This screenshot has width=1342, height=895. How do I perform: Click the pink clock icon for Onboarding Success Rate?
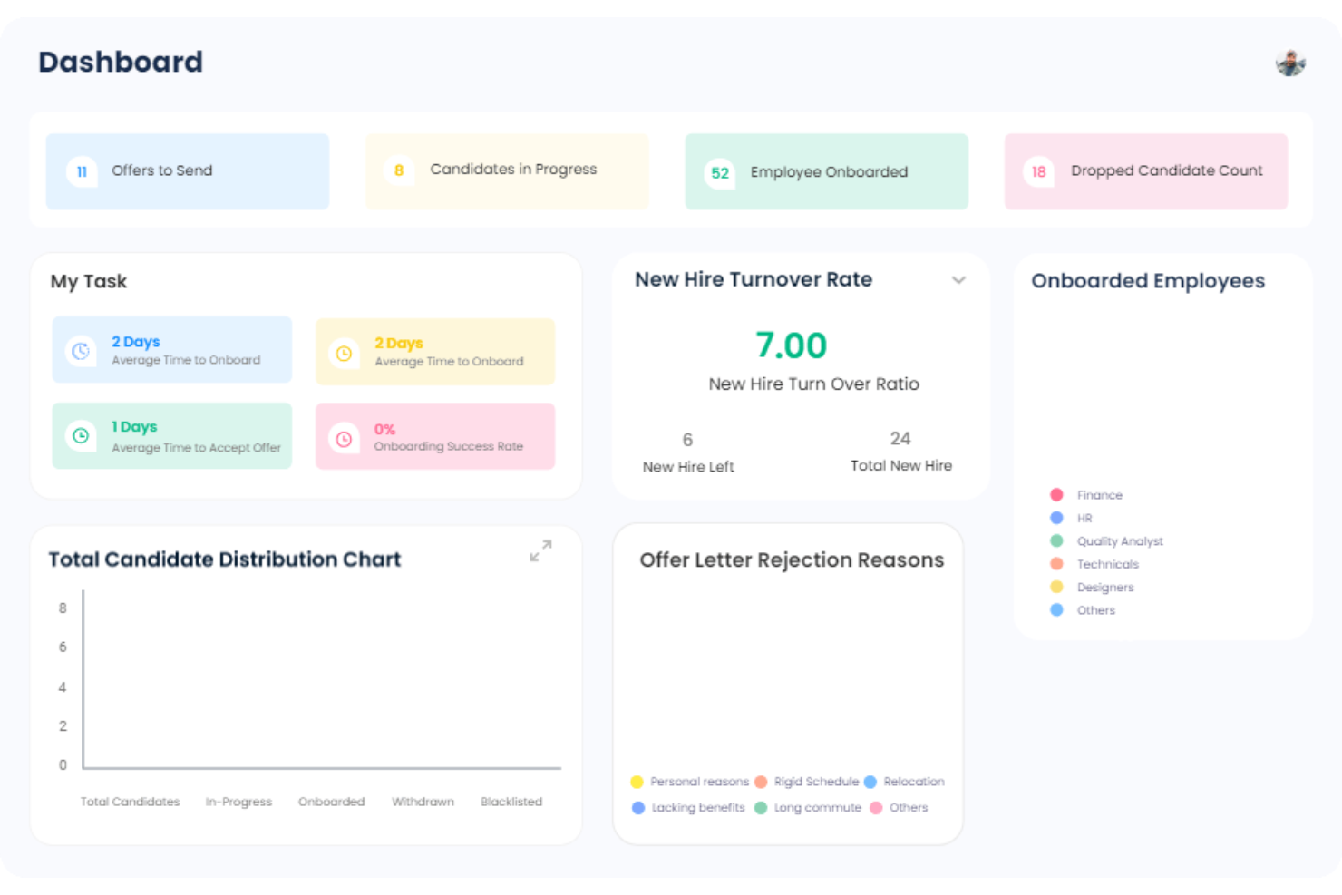344,439
